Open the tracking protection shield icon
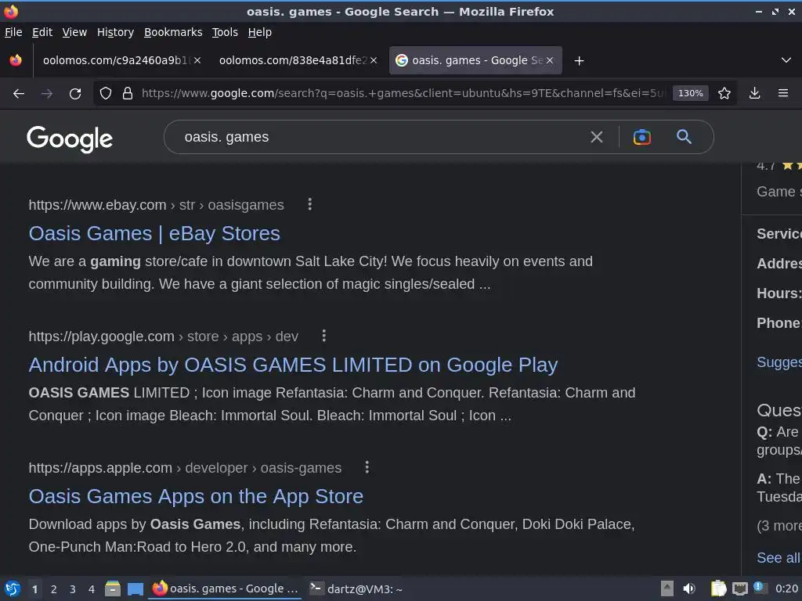 106,93
